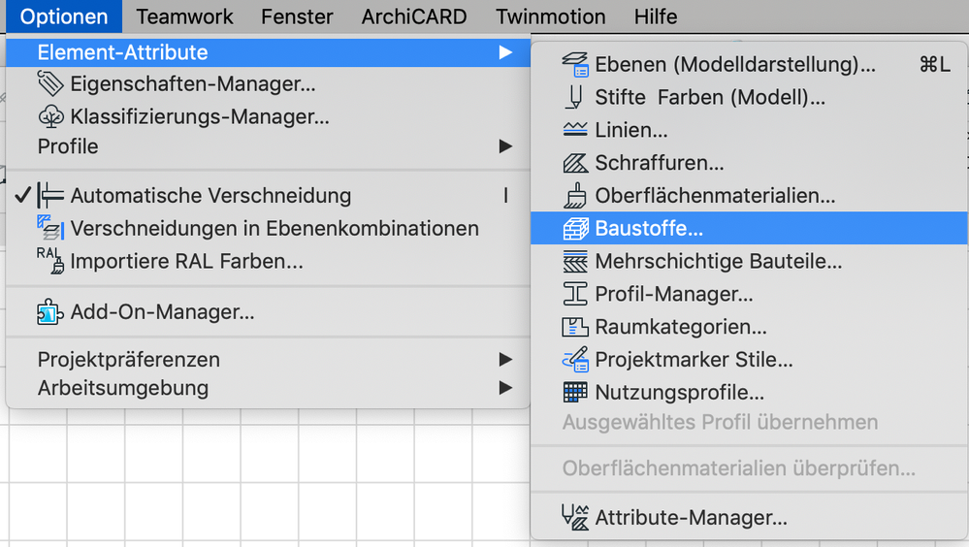Click the Oberflächenmaterialien paintbrush icon

[575, 196]
